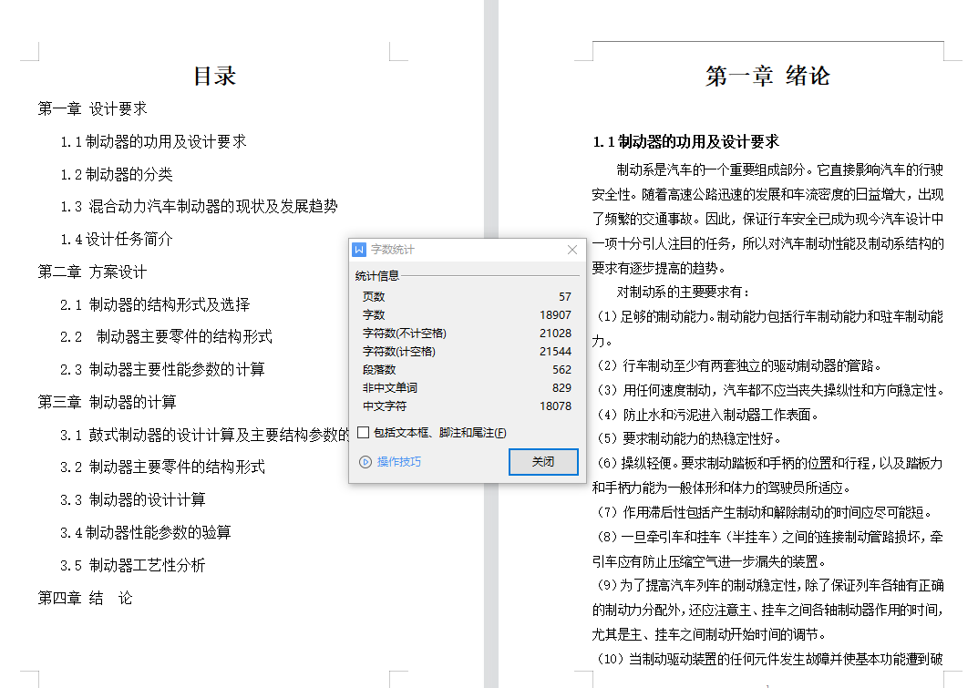Click requirement (4) 防止水和污泥进入制动器工作表面
Viewport: 978px width, 688px height.
(707, 415)
